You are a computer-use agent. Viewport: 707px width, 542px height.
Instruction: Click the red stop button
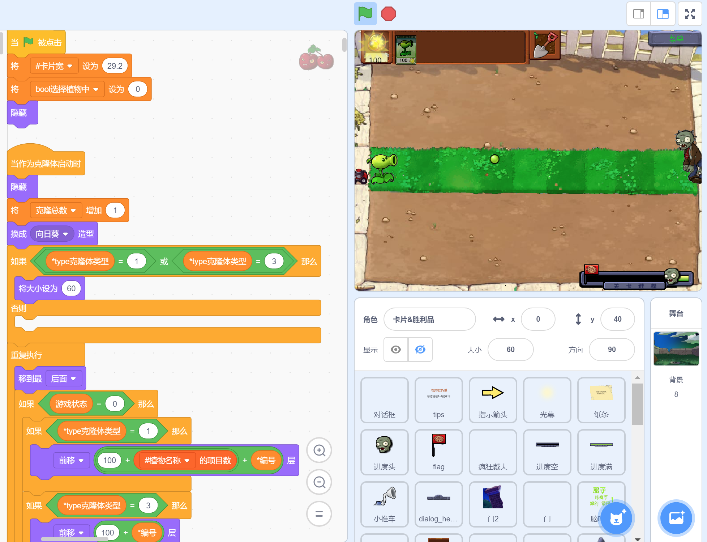pos(389,14)
